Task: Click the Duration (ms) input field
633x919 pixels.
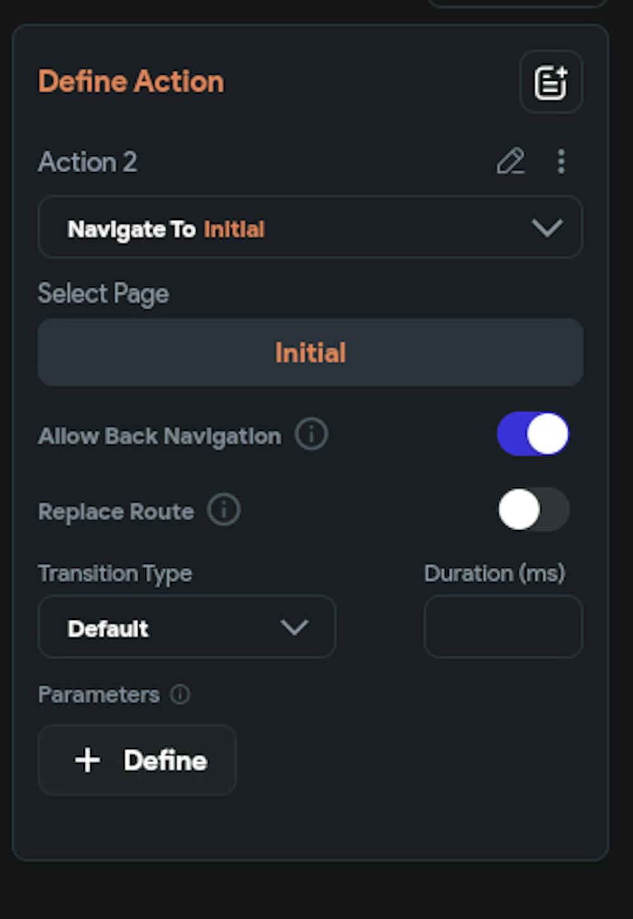Action: point(503,627)
